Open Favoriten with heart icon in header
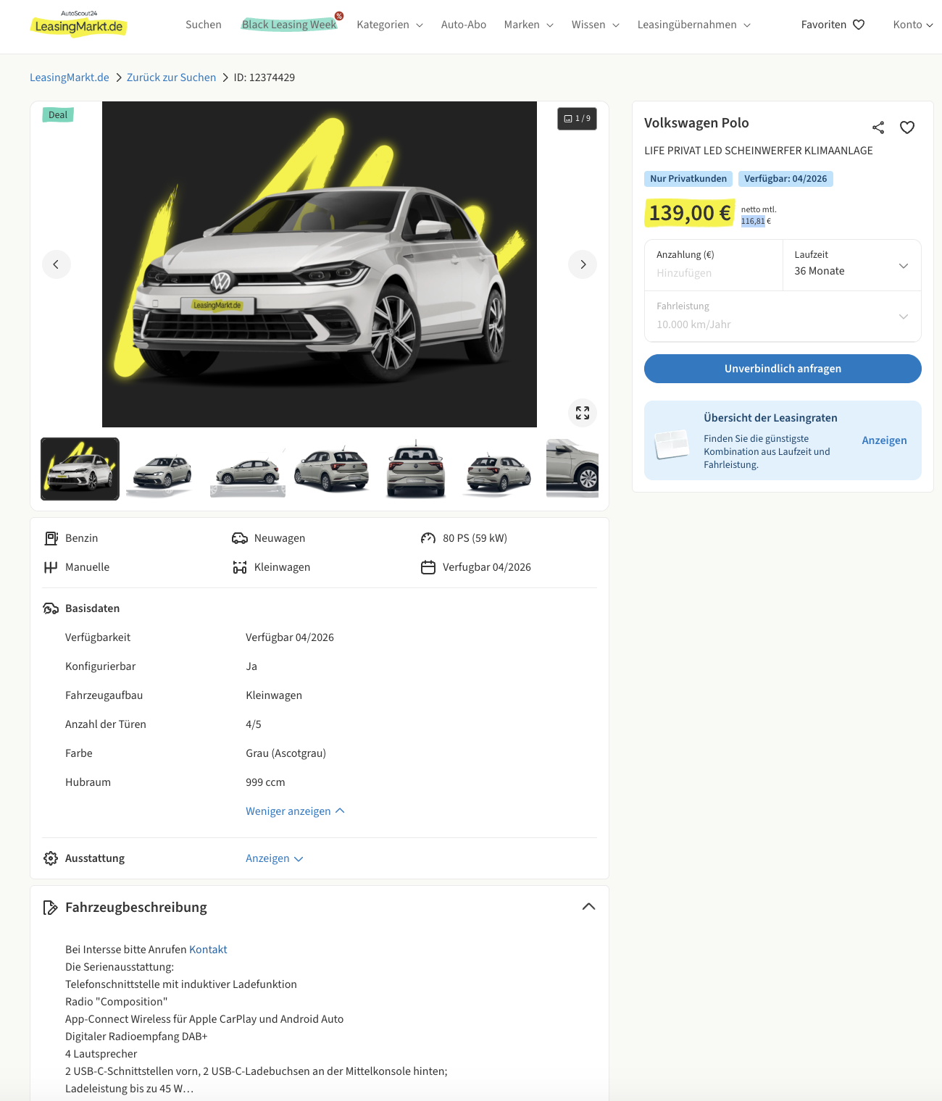Image resolution: width=942 pixels, height=1101 pixels. pyautogui.click(x=833, y=25)
